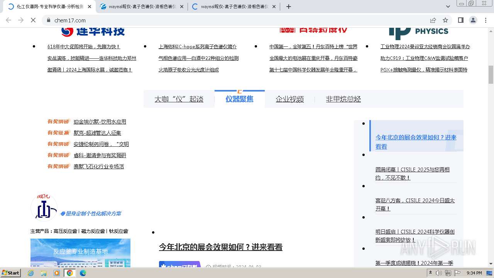Open File Explorer from taskbar
Viewport: 494px width, 278px height.
[x=44, y=273]
